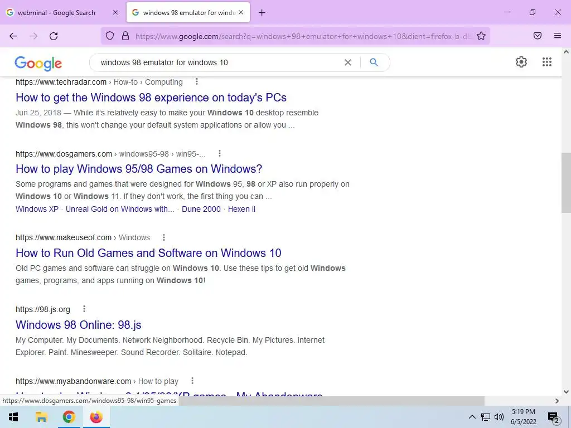The height and width of the screenshot is (428, 571).
Task: Close the webminal Google Search tab
Action: (115, 12)
